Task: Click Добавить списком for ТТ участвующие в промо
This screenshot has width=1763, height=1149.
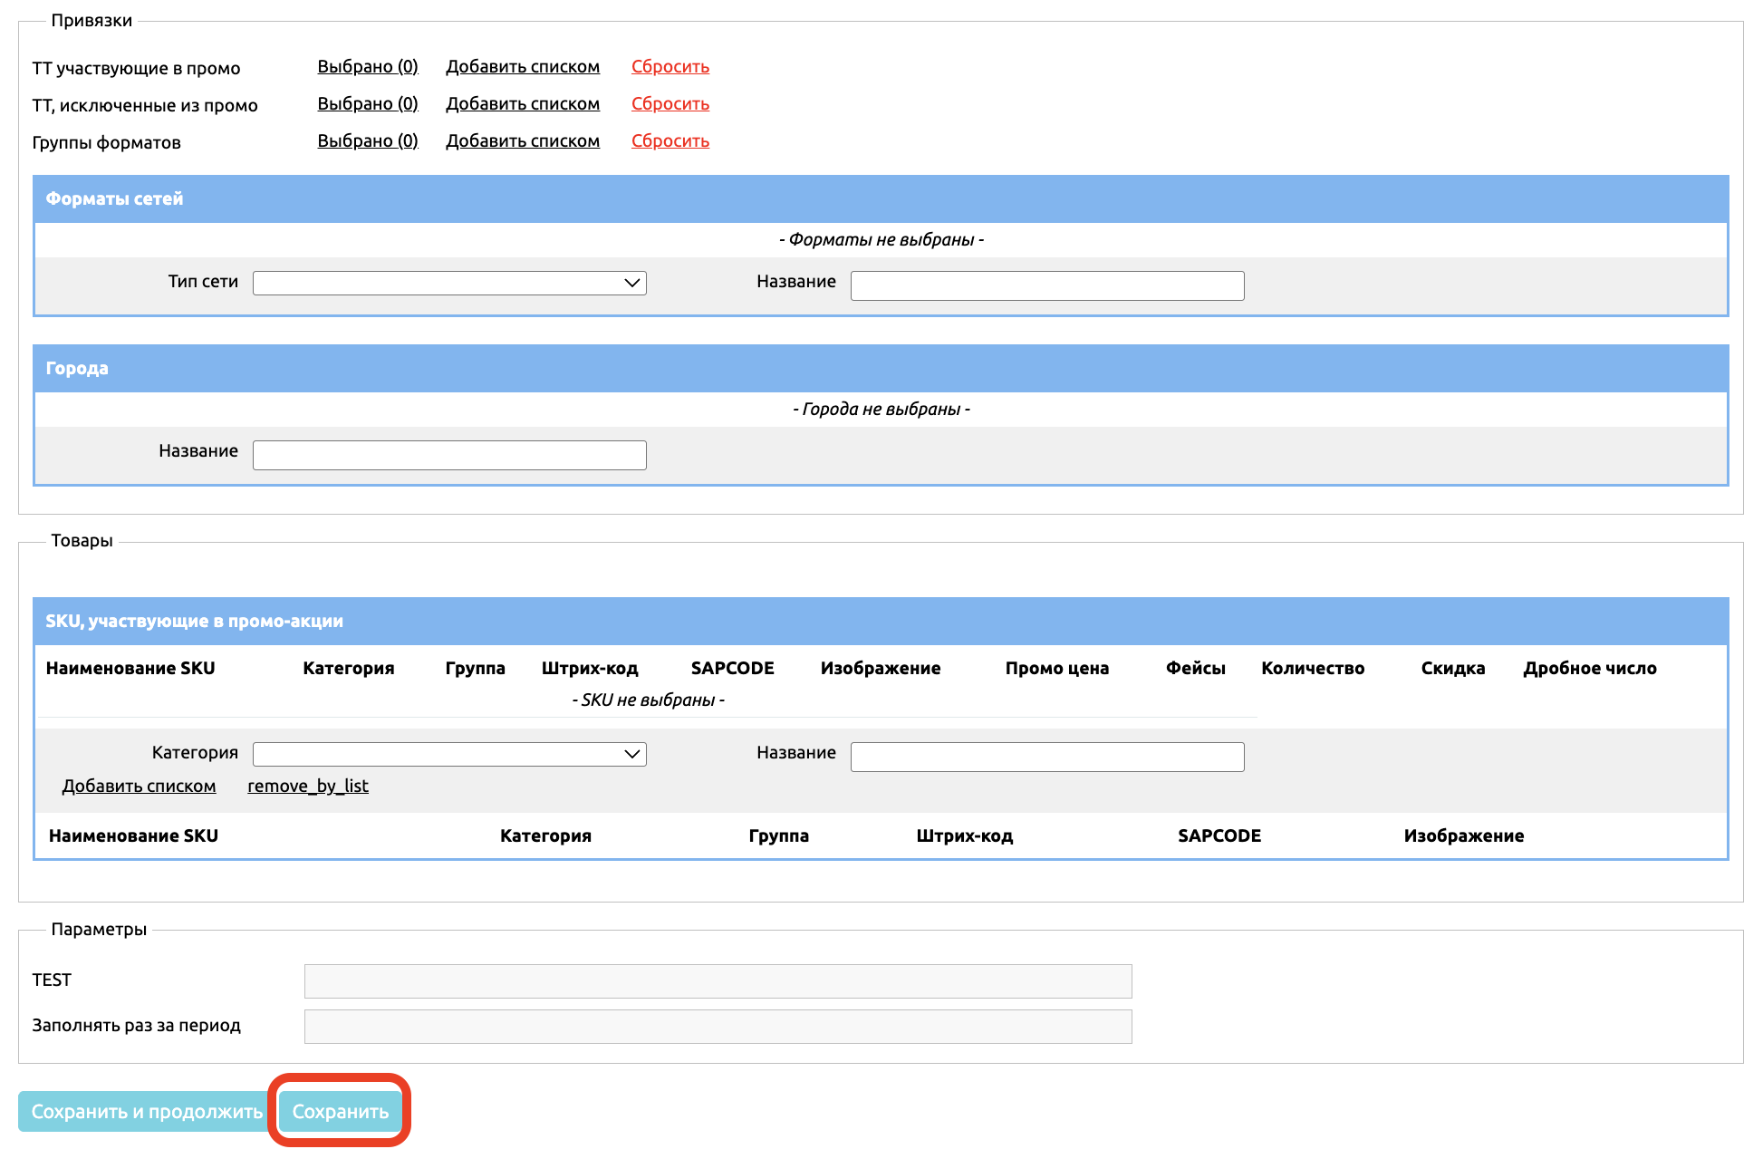Action: click(522, 67)
